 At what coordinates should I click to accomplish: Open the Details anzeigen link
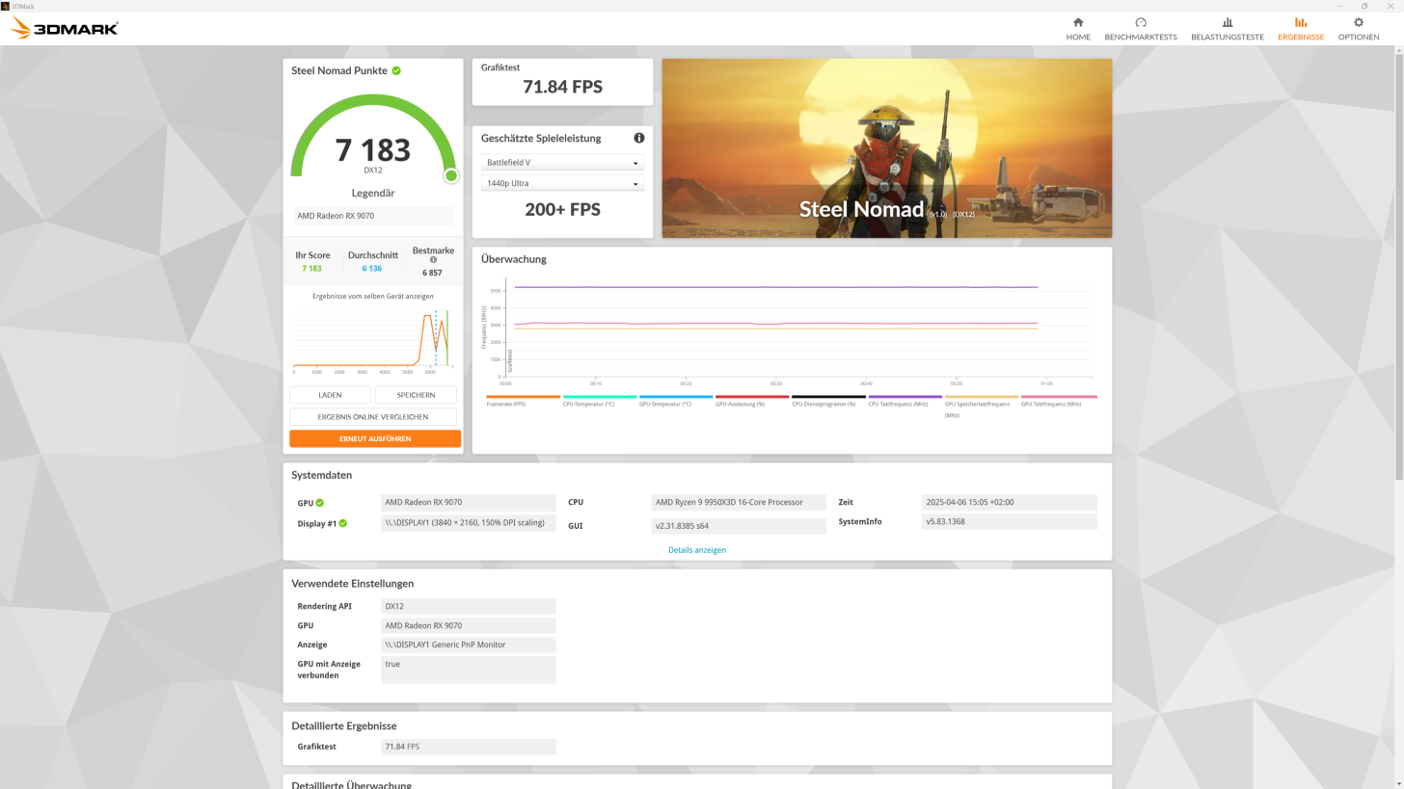tap(696, 549)
